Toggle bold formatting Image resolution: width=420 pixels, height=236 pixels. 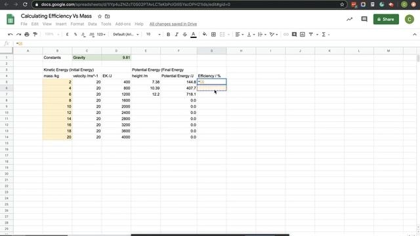[168, 35]
